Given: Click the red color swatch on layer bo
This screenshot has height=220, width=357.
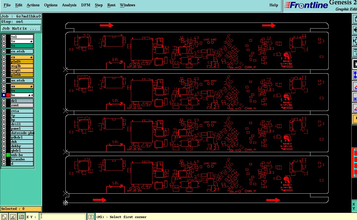Looking at the screenshot, I should coord(8,95).
